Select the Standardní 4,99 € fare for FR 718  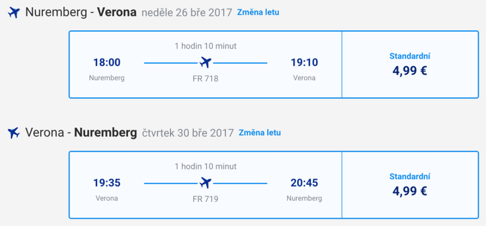[x=410, y=64]
